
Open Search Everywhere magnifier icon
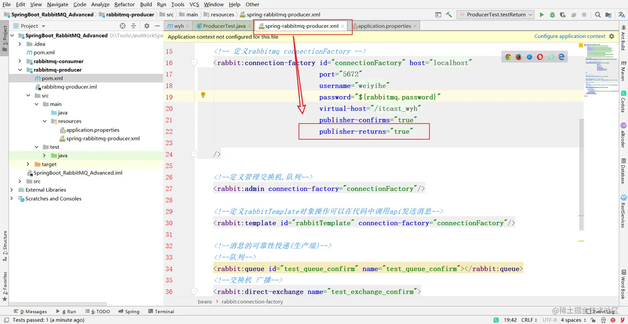[x=598, y=15]
